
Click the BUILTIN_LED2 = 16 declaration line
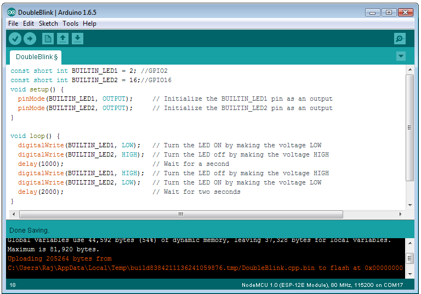(91, 80)
